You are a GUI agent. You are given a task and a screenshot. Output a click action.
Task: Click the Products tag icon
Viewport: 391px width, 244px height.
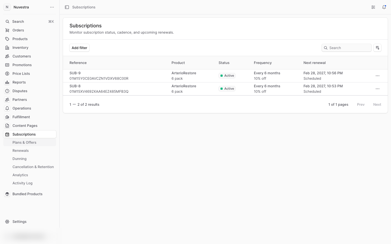[x=7, y=39]
